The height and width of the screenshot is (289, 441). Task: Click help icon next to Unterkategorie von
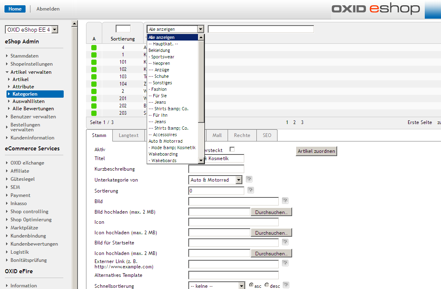click(x=249, y=179)
